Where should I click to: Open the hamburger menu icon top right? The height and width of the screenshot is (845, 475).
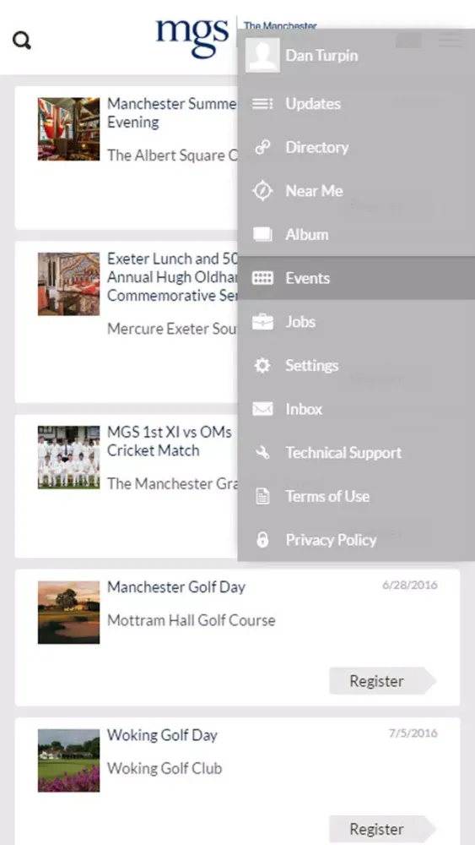(450, 40)
